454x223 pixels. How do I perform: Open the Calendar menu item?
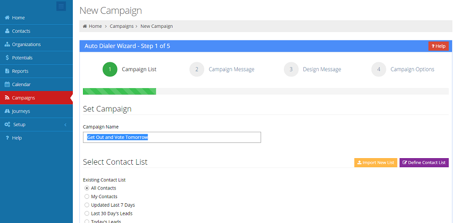click(36, 84)
